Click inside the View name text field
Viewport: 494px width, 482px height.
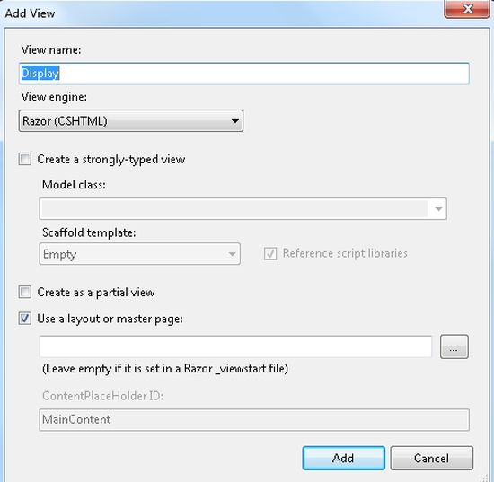click(244, 74)
